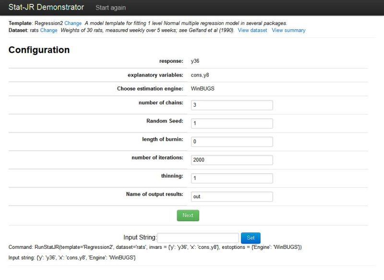
Task: Click the WinBUGS estimation engine value
Action: click(203, 89)
